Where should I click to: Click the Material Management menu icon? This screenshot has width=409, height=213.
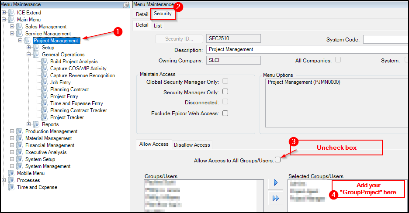point(20,138)
